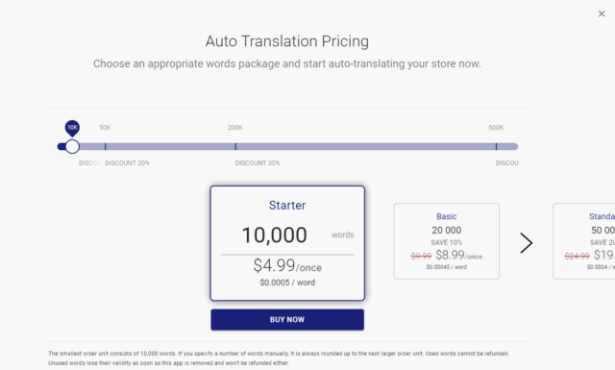Screen dimensions: 615x370
Task: Click the 200K tick on the slider
Action: 235,146
